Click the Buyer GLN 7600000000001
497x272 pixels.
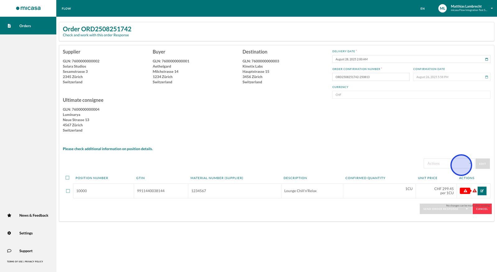171,61
